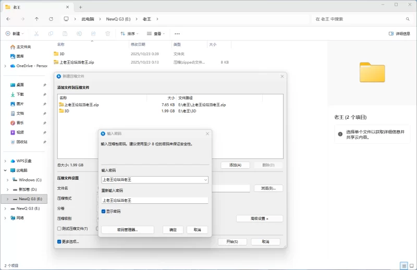Click 确定 in the password dialog
This screenshot has width=417, height=270.
point(173,230)
